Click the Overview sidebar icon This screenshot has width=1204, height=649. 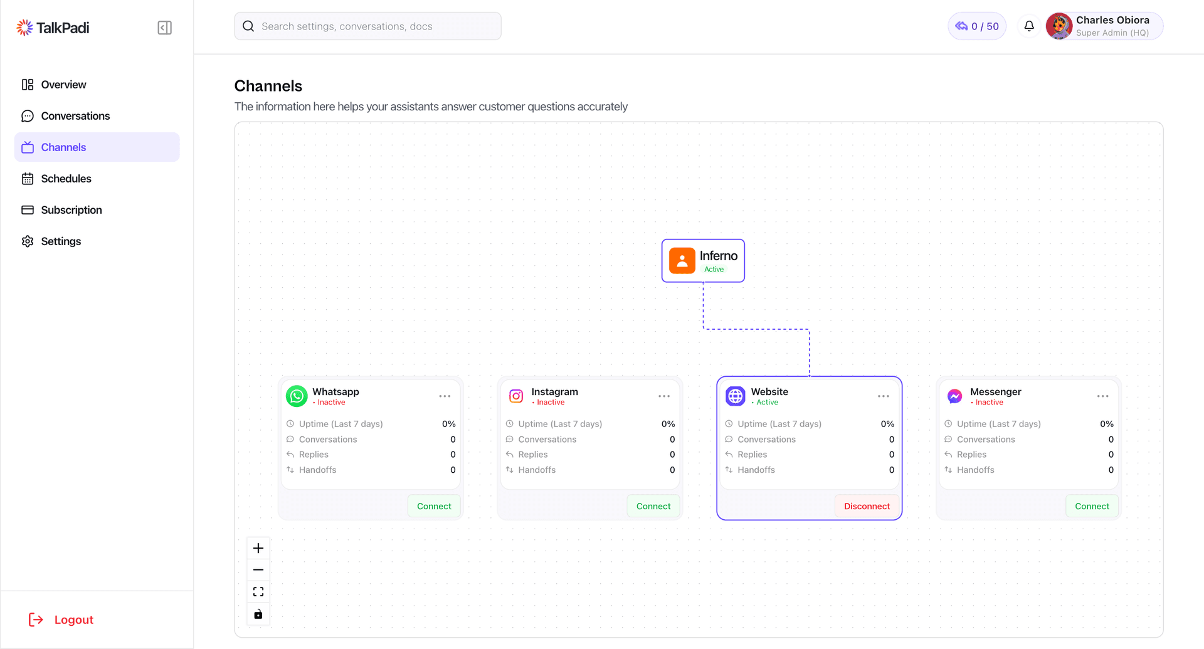(x=28, y=85)
